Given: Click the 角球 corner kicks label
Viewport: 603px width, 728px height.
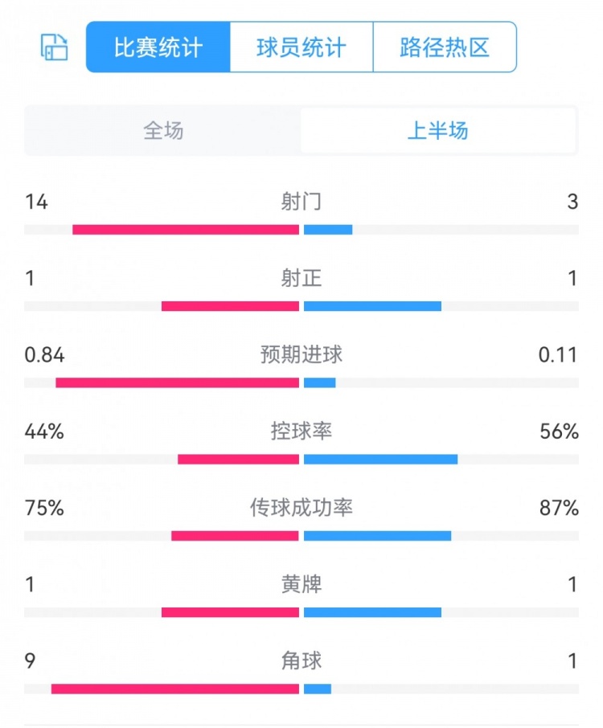Looking at the screenshot, I should (x=301, y=661).
